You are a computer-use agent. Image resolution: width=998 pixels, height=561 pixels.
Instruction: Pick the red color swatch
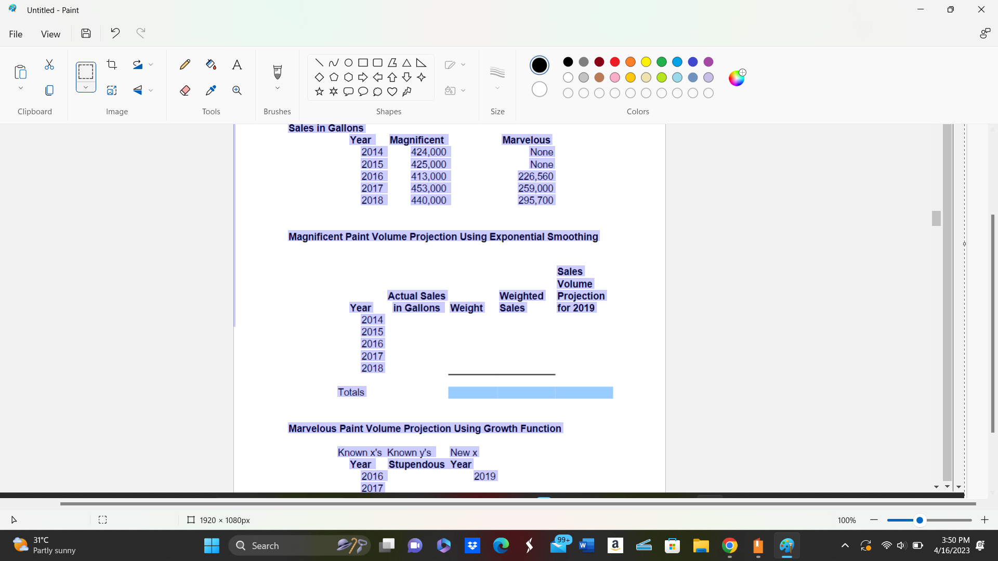click(615, 62)
